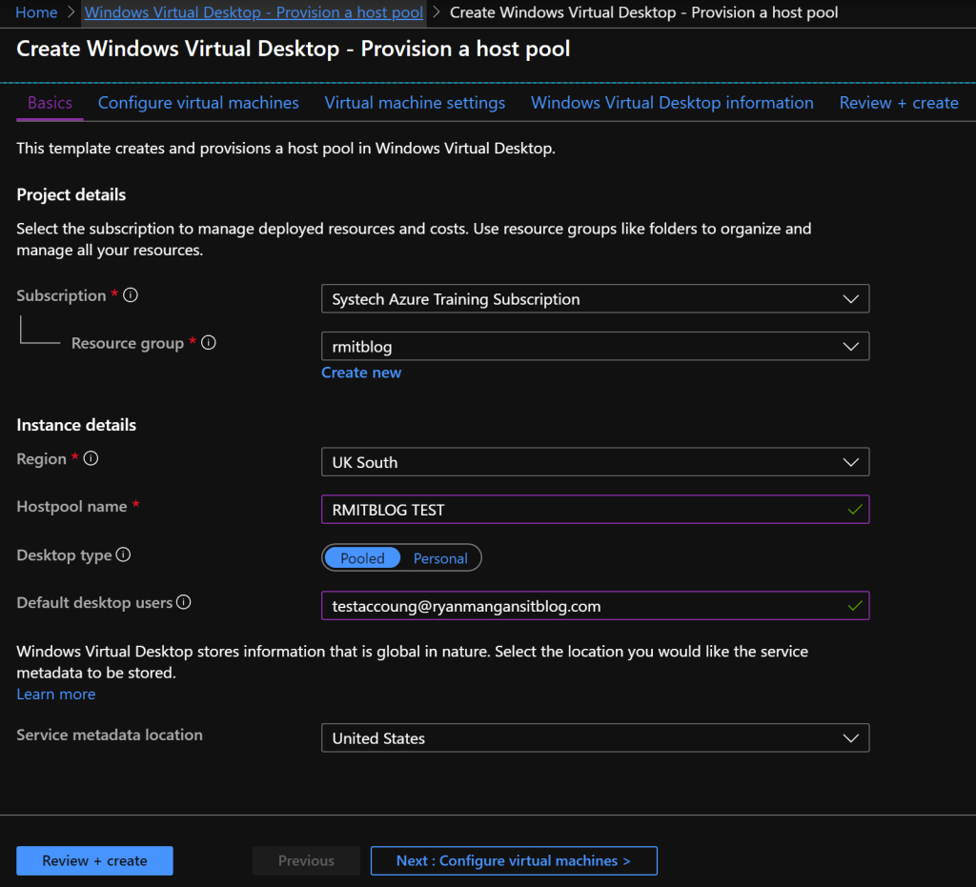Click Windows Virtual Desktop breadcrumb link

click(x=254, y=12)
